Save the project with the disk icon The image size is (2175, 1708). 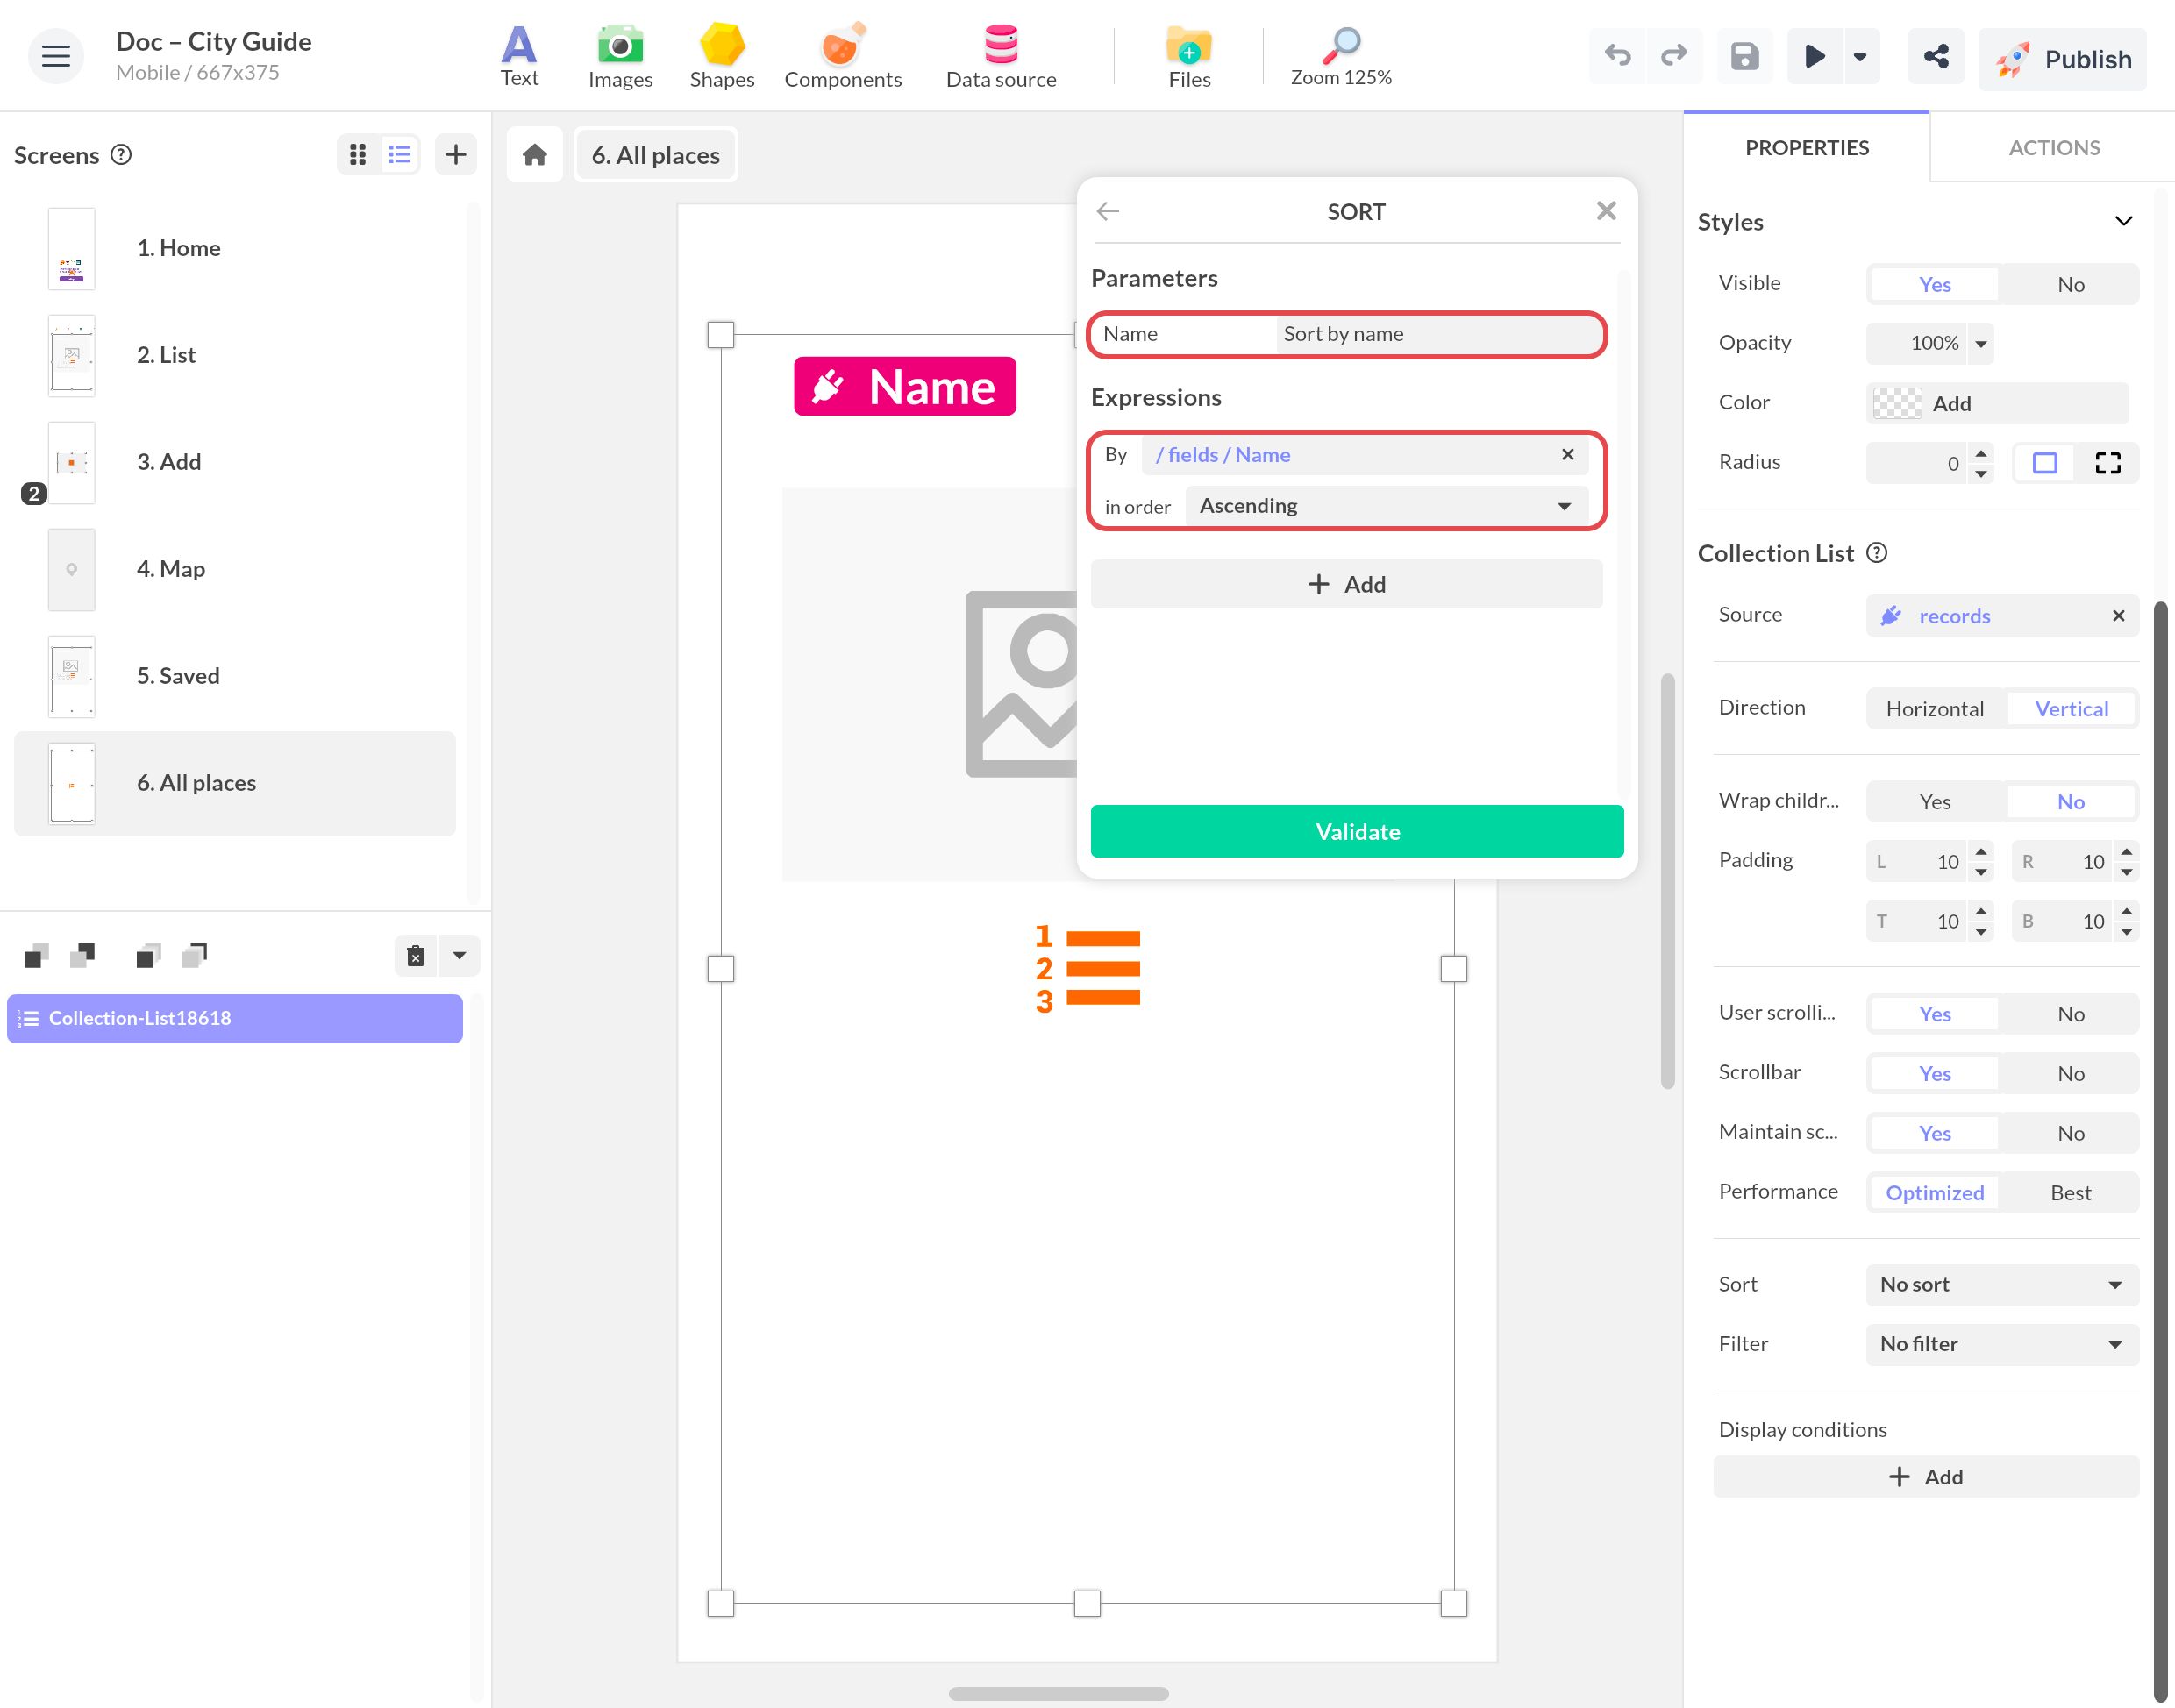click(1744, 56)
